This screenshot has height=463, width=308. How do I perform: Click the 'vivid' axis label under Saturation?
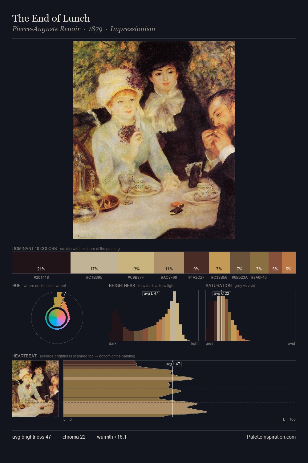click(x=291, y=344)
